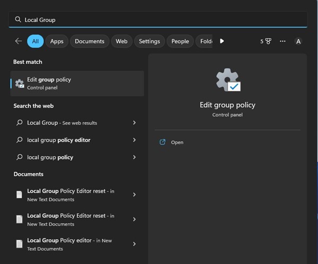Click the search text field
The height and width of the screenshot is (264, 318).
pos(159,20)
